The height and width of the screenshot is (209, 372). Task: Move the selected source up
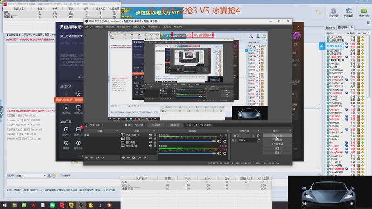(140, 158)
